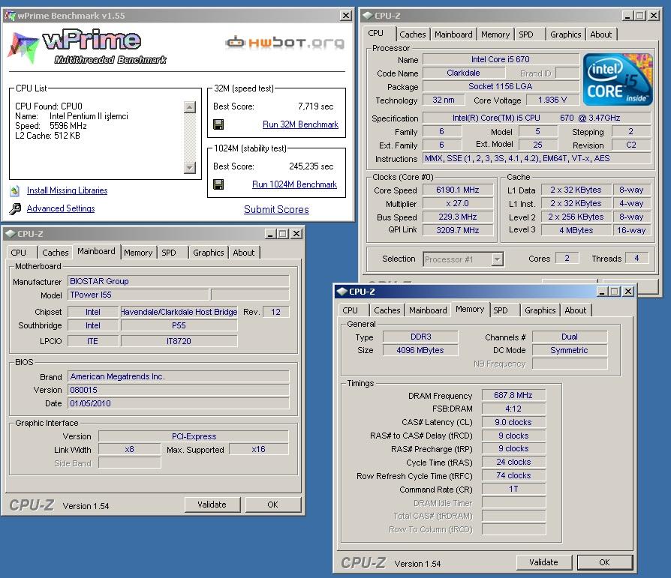Click the Level 3 cache 4 MBytes value
671x578 pixels.
[576, 230]
